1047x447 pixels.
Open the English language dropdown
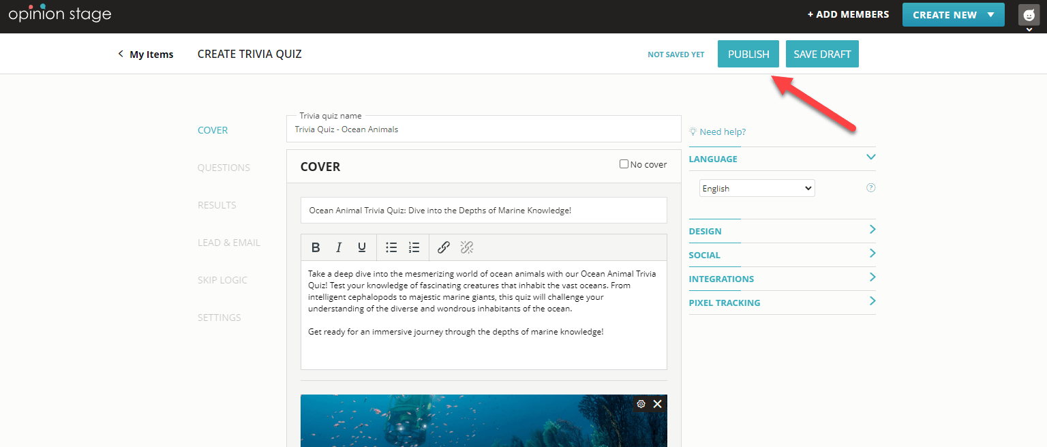coord(757,187)
